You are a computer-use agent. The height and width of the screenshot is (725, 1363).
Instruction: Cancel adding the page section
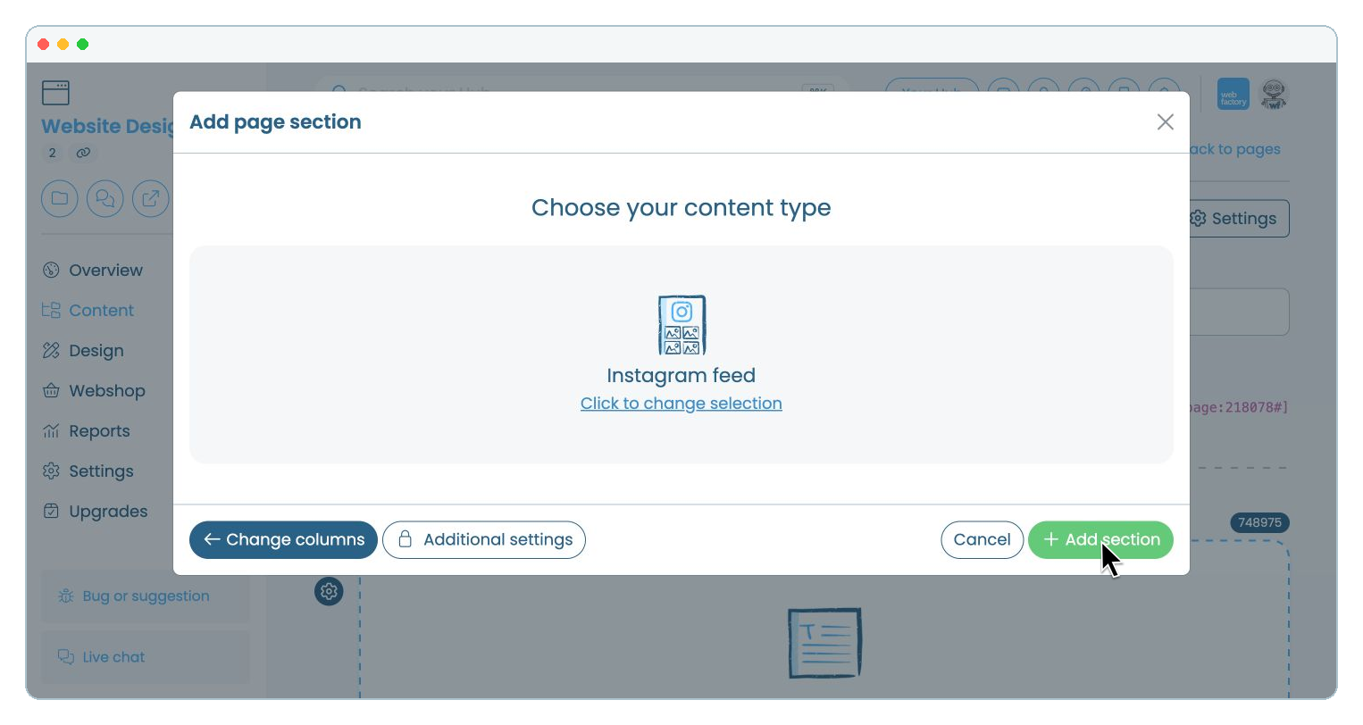tap(982, 539)
